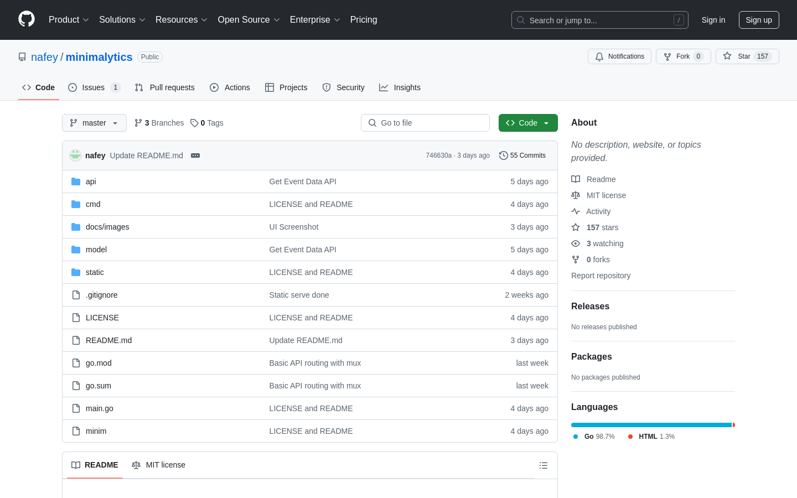The height and width of the screenshot is (498, 797).
Task: Open the master branch selector
Action: pos(94,123)
